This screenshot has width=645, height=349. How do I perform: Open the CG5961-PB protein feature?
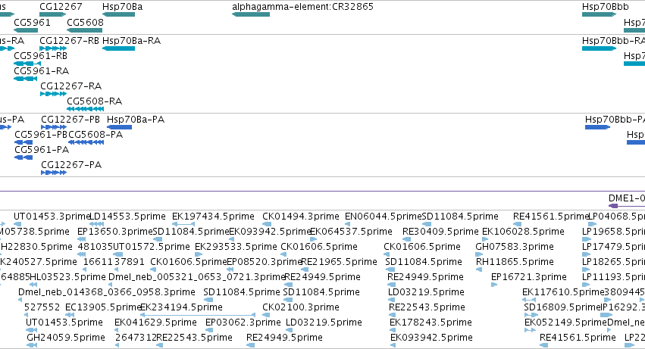click(x=41, y=135)
